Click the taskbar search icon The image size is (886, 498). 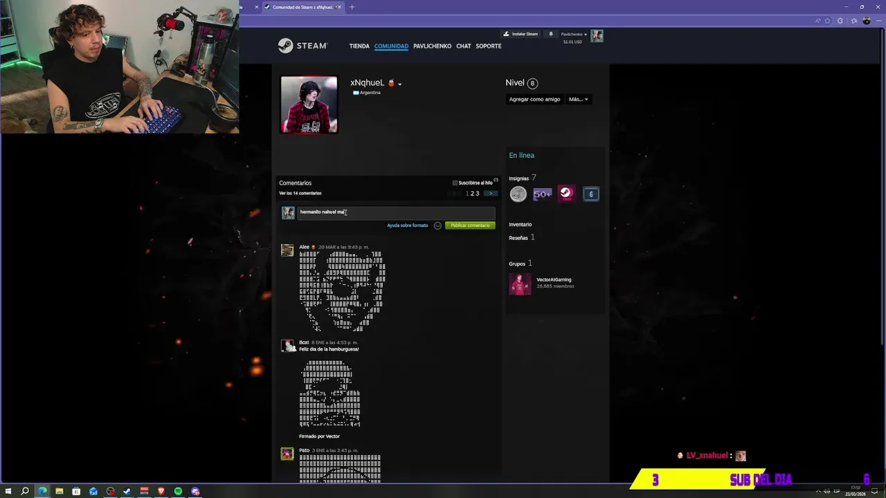[25, 491]
